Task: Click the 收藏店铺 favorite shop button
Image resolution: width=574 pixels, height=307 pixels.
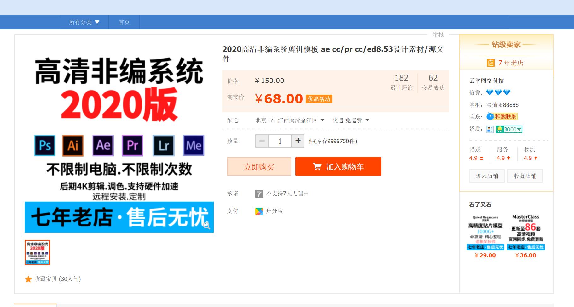Action: tap(525, 176)
